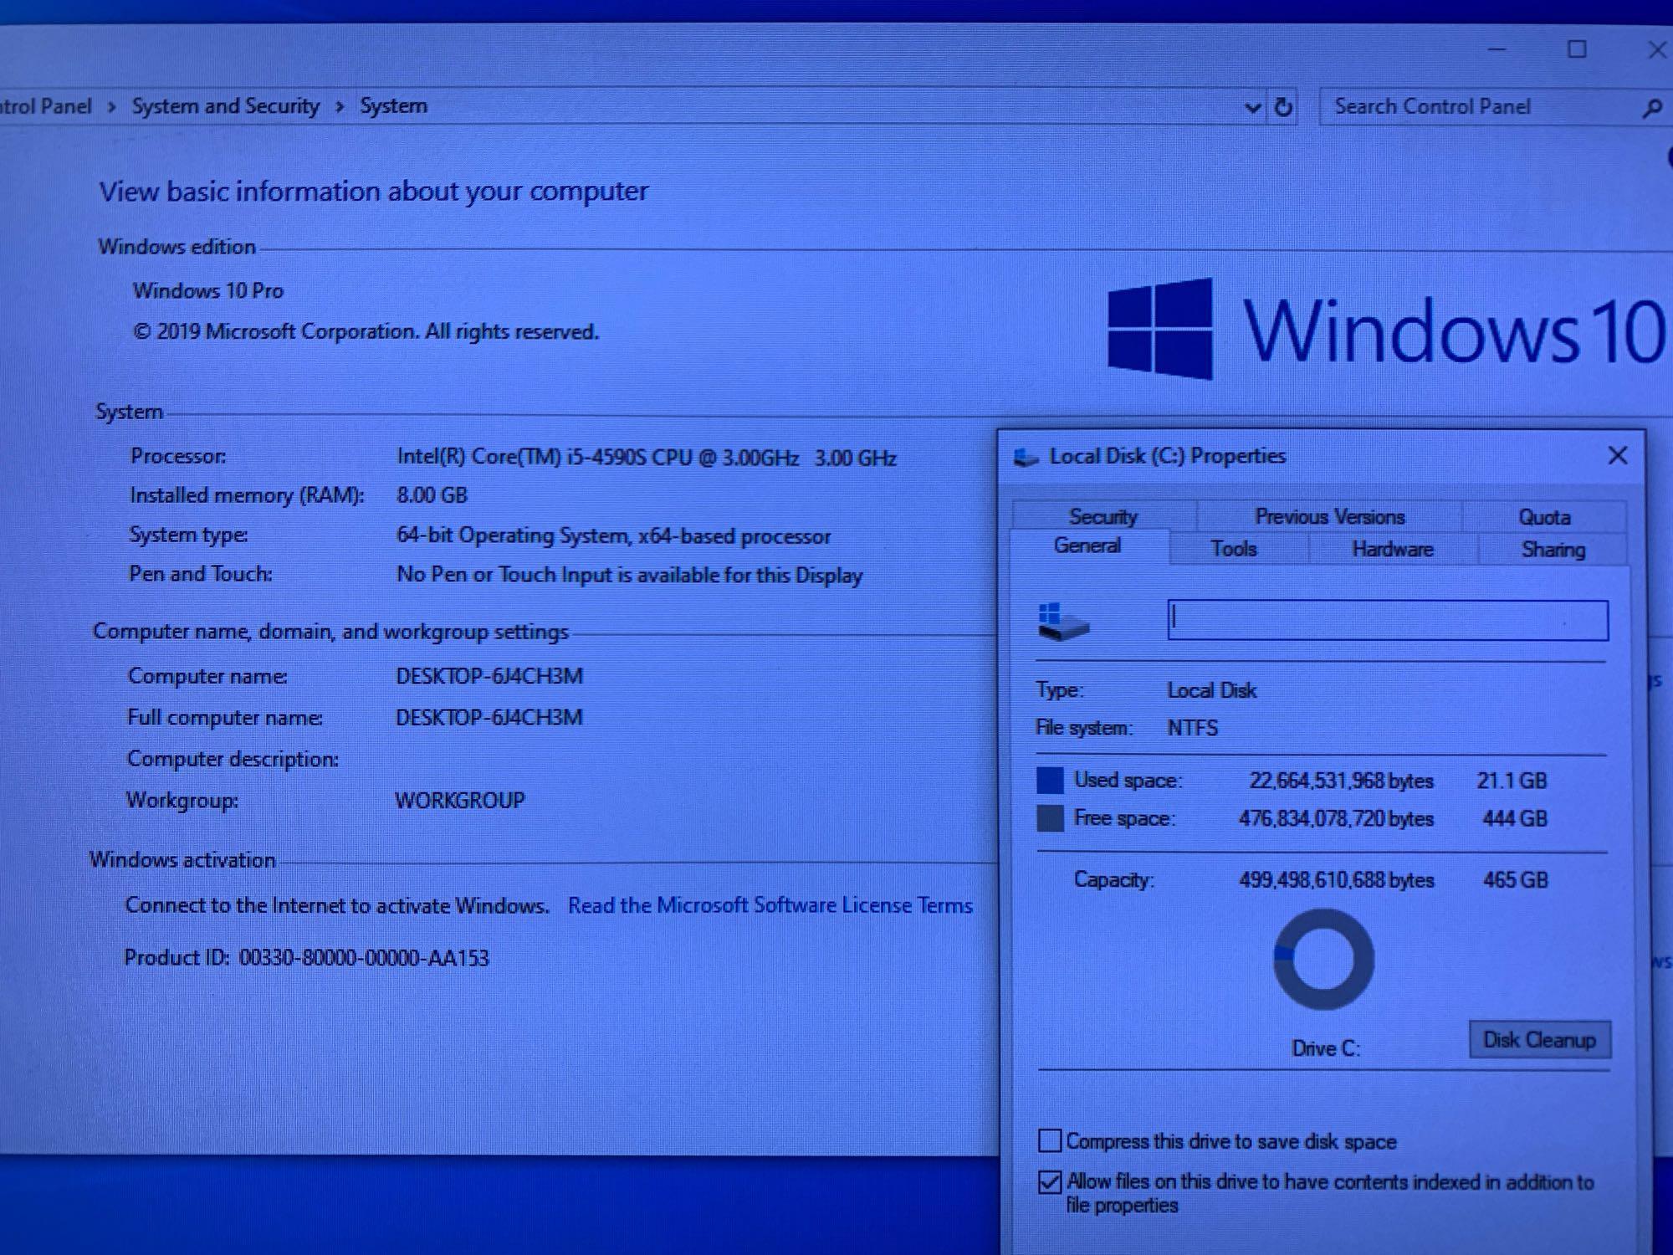
Task: Open the address bar history dropdown
Action: [x=1252, y=108]
